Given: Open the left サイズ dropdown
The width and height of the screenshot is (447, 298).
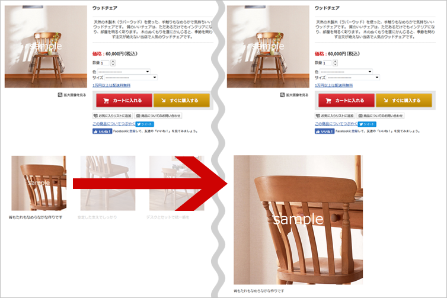Looking at the screenshot, I should click(131, 78).
